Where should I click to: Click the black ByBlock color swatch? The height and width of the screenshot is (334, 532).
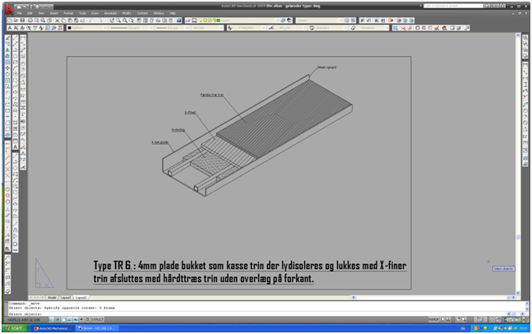[70, 28]
